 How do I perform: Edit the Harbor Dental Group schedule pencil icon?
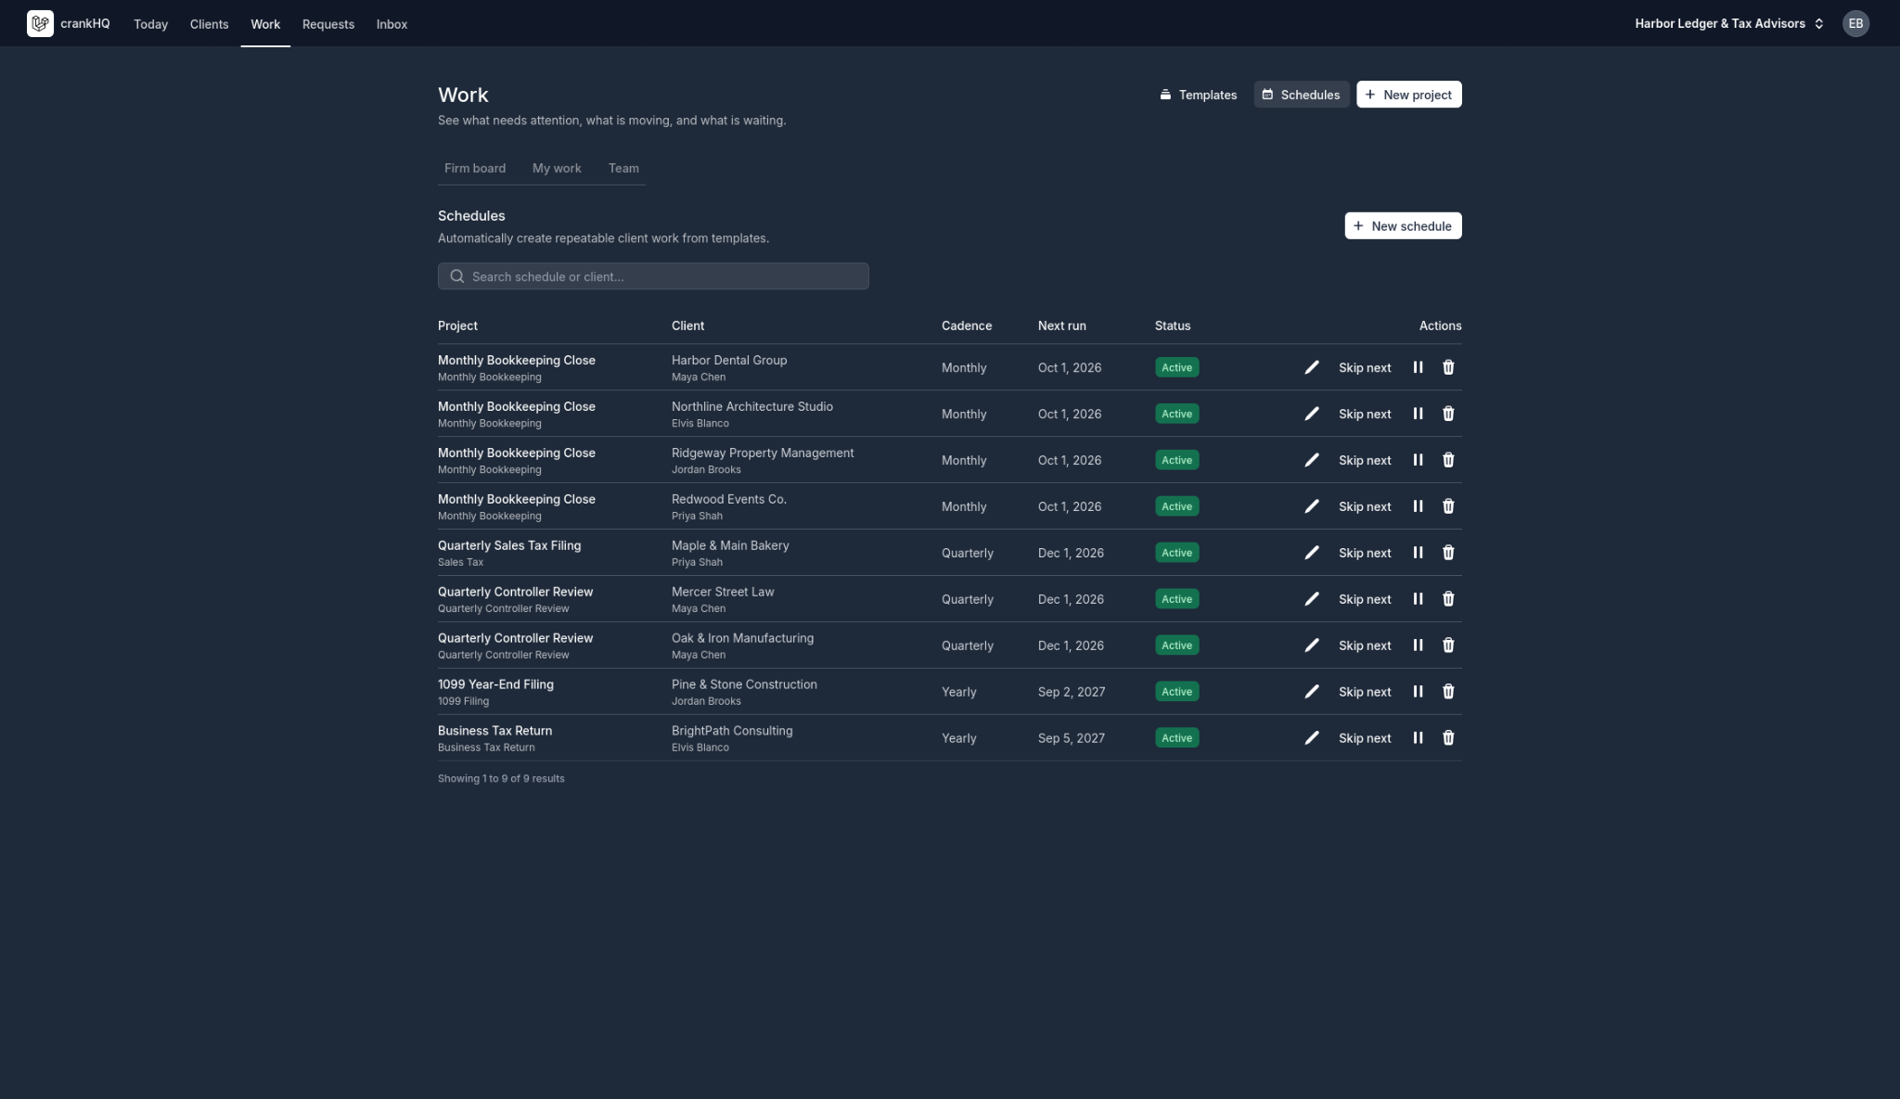(x=1311, y=367)
